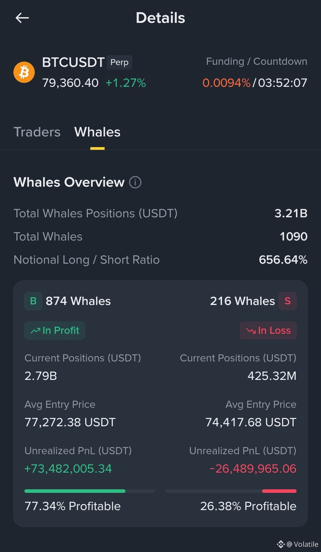
Task: Tap the Perp contract label
Action: pos(119,62)
